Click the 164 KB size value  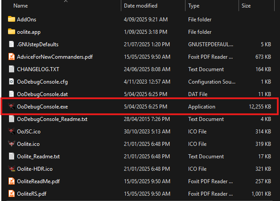tap(263, 69)
